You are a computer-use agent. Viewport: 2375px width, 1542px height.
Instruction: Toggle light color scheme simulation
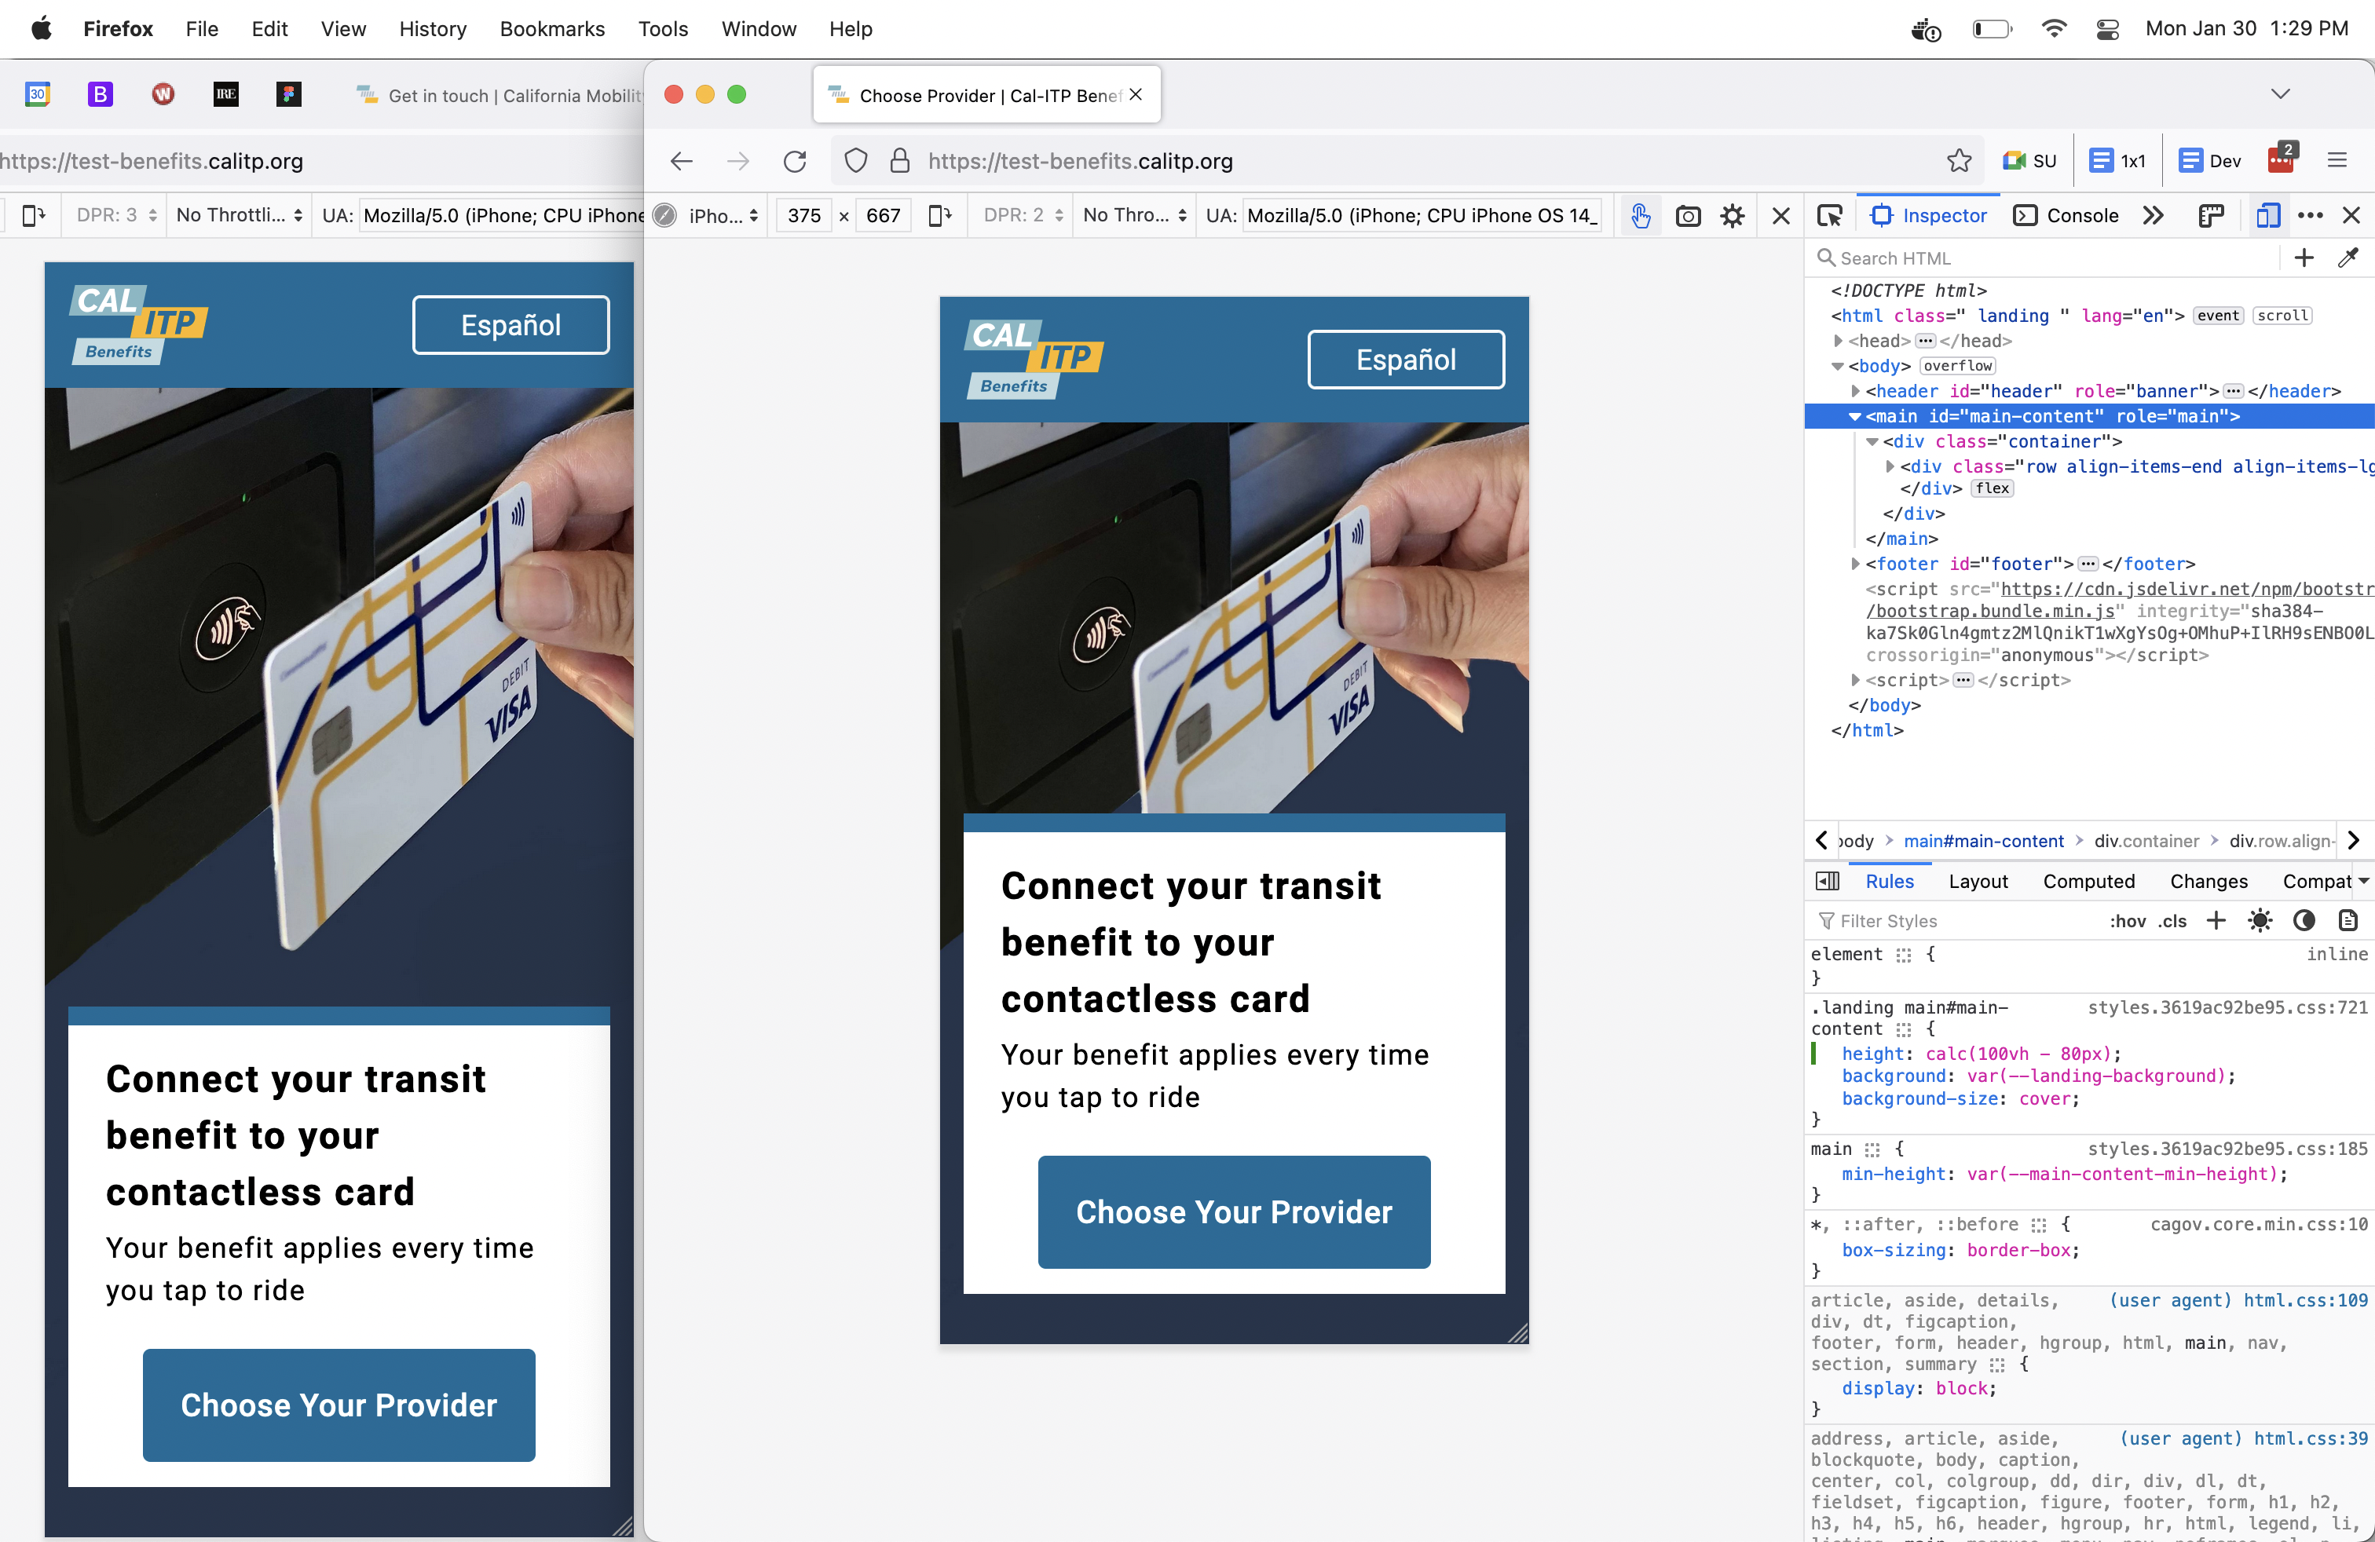tap(2260, 921)
